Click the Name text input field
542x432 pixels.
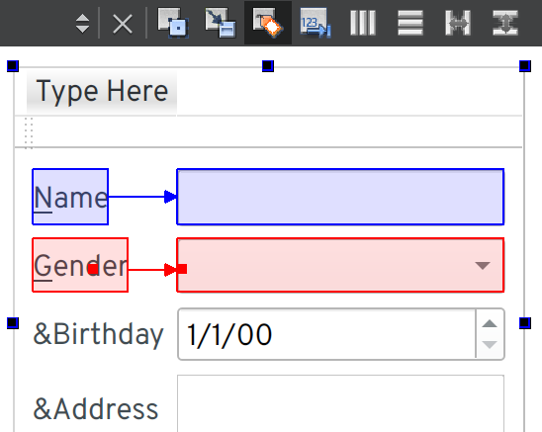click(x=340, y=197)
